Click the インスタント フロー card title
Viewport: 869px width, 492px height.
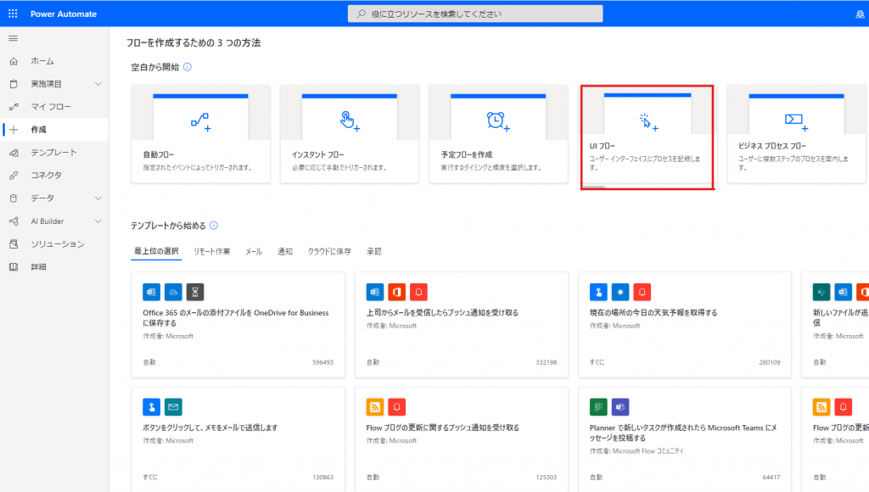[x=318, y=154]
